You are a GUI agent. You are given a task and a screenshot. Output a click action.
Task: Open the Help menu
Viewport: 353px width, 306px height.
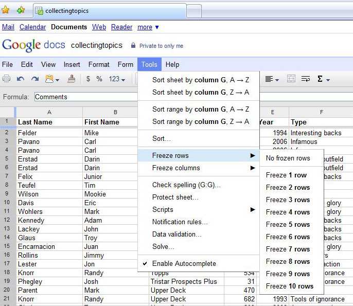click(172, 65)
